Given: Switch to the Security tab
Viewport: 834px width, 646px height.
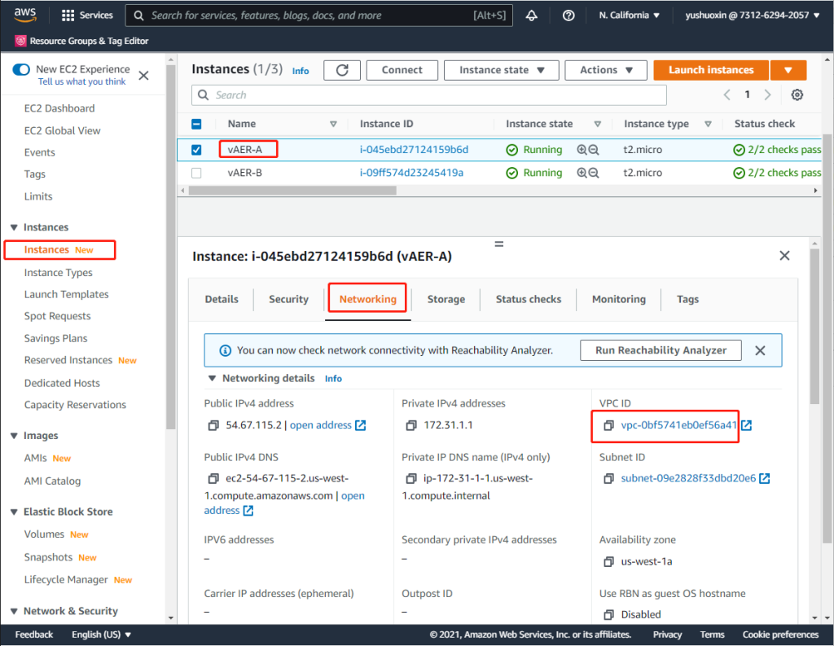Looking at the screenshot, I should coord(288,299).
